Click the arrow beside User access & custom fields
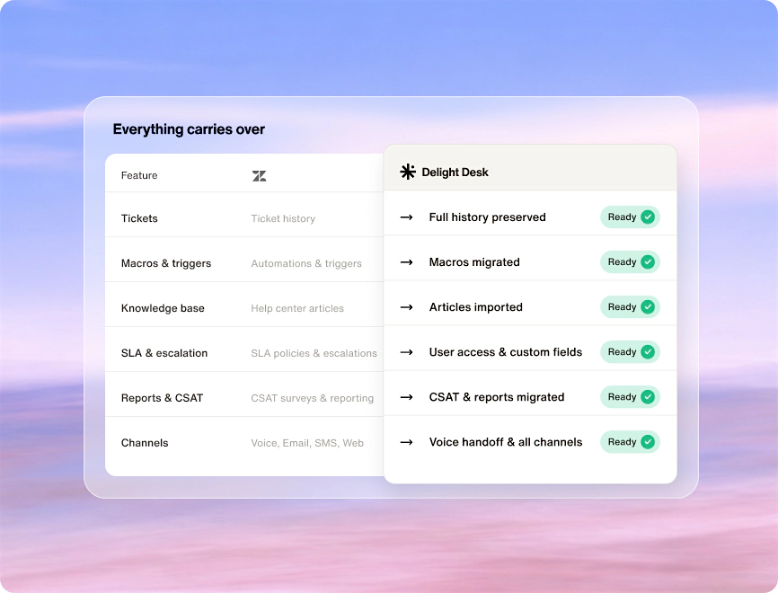Image resolution: width=778 pixels, height=593 pixels. click(x=406, y=352)
